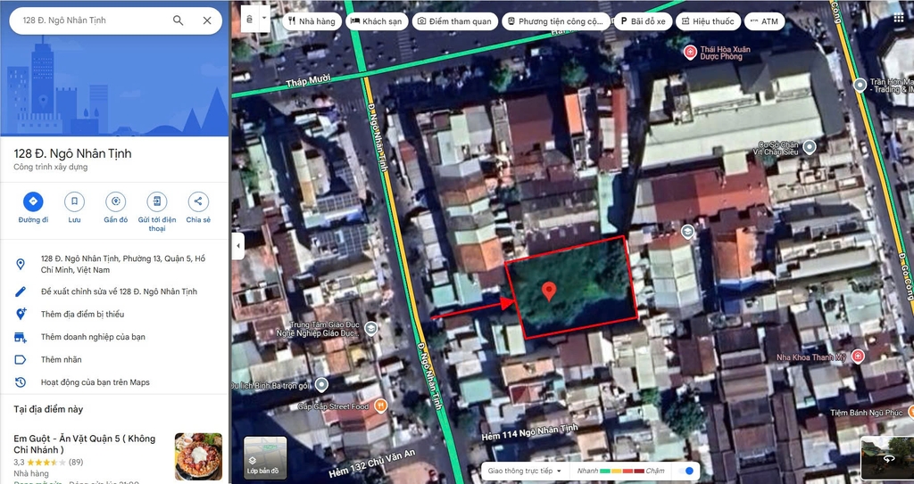
Task: Click the Cơ Sở Chân Vịt Châu Siêu marker
Action: [809, 146]
